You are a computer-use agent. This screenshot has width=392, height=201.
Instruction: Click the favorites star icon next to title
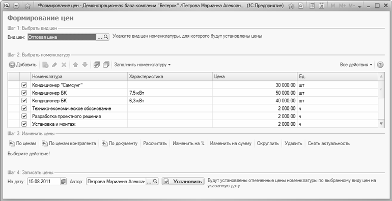(x=27, y=6)
